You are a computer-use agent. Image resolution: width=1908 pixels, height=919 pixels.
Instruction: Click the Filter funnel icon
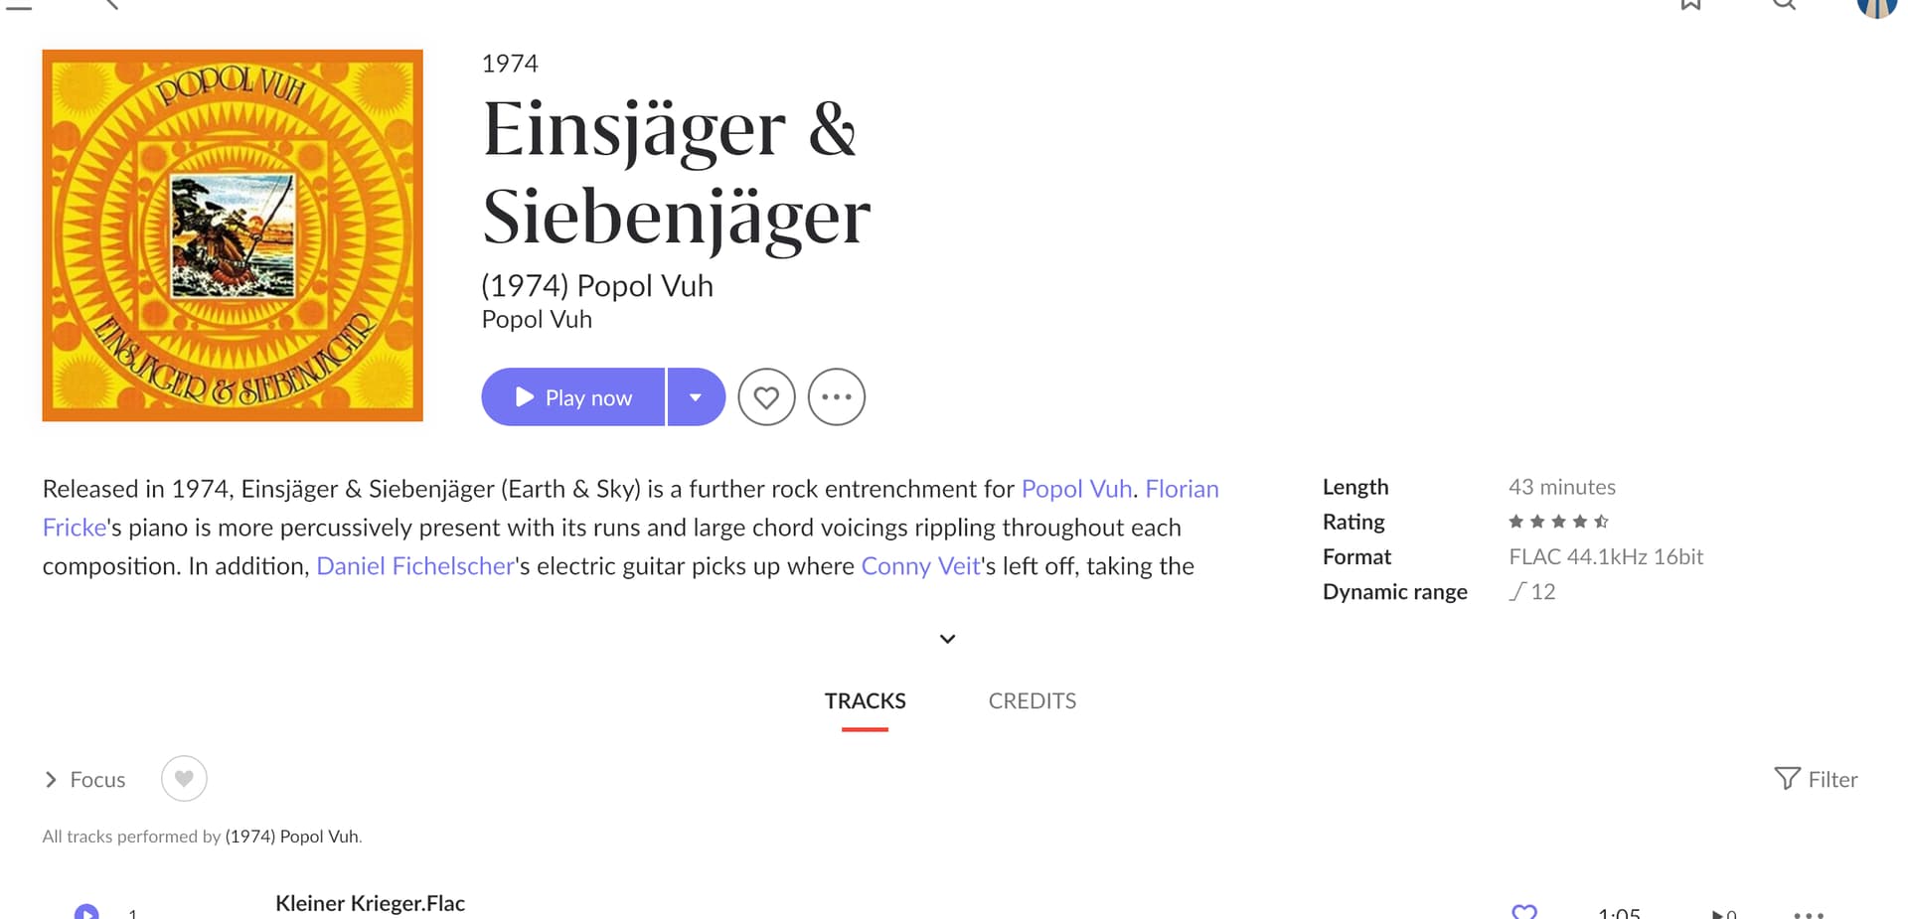coord(1787,779)
